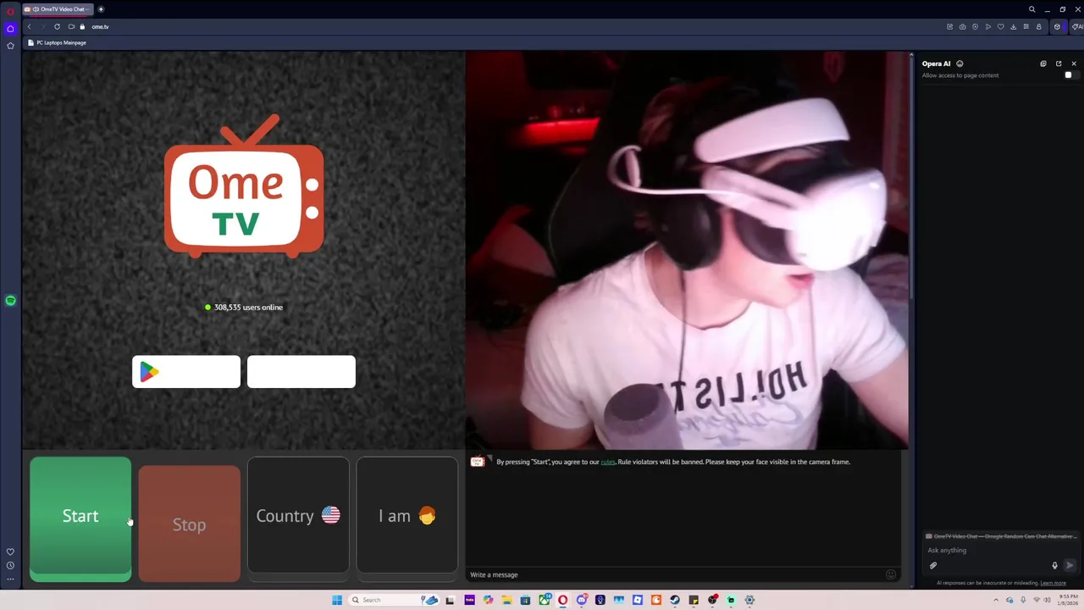Click the toolbar heart icon
Viewport: 1084px width, 610px height.
coord(1001,26)
